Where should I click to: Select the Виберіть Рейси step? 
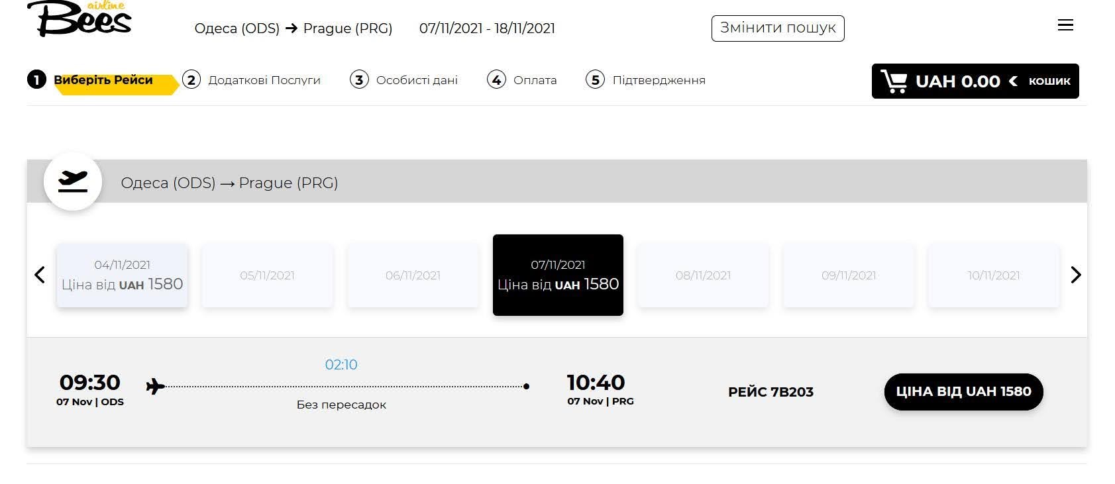coord(103,80)
